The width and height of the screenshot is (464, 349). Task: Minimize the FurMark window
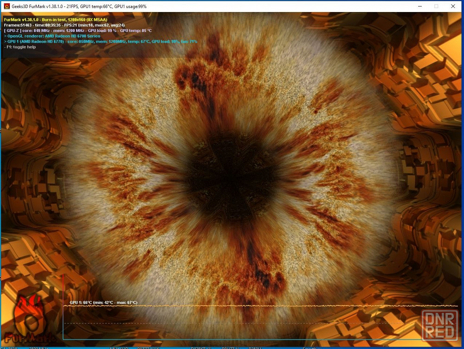click(x=419, y=6)
